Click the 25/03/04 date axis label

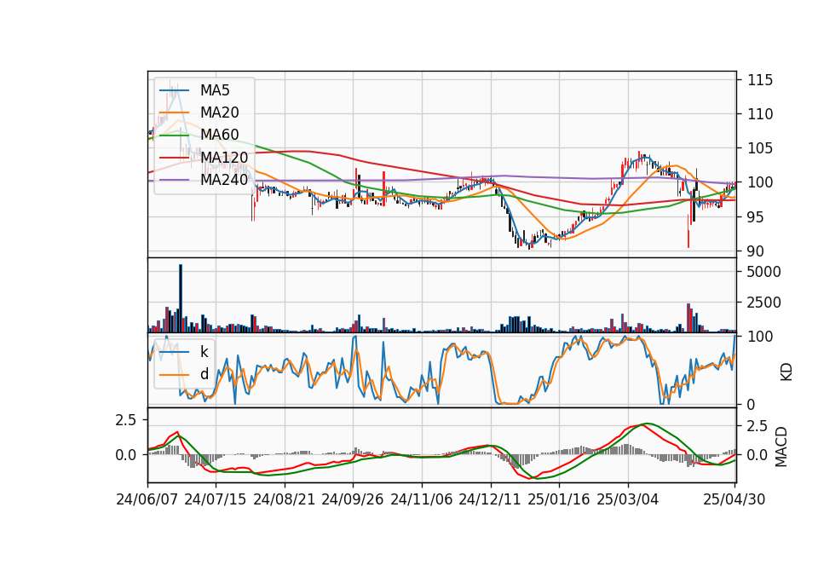[628, 499]
